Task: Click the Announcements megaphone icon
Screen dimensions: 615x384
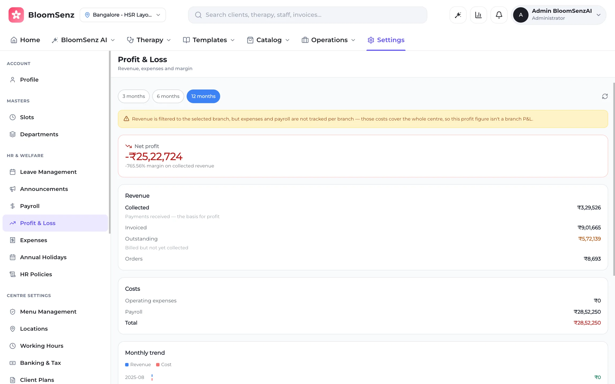Action: tap(13, 189)
